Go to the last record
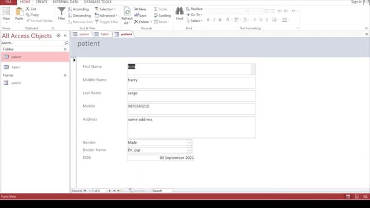Viewport: 370px width, 208px height. coord(114,191)
